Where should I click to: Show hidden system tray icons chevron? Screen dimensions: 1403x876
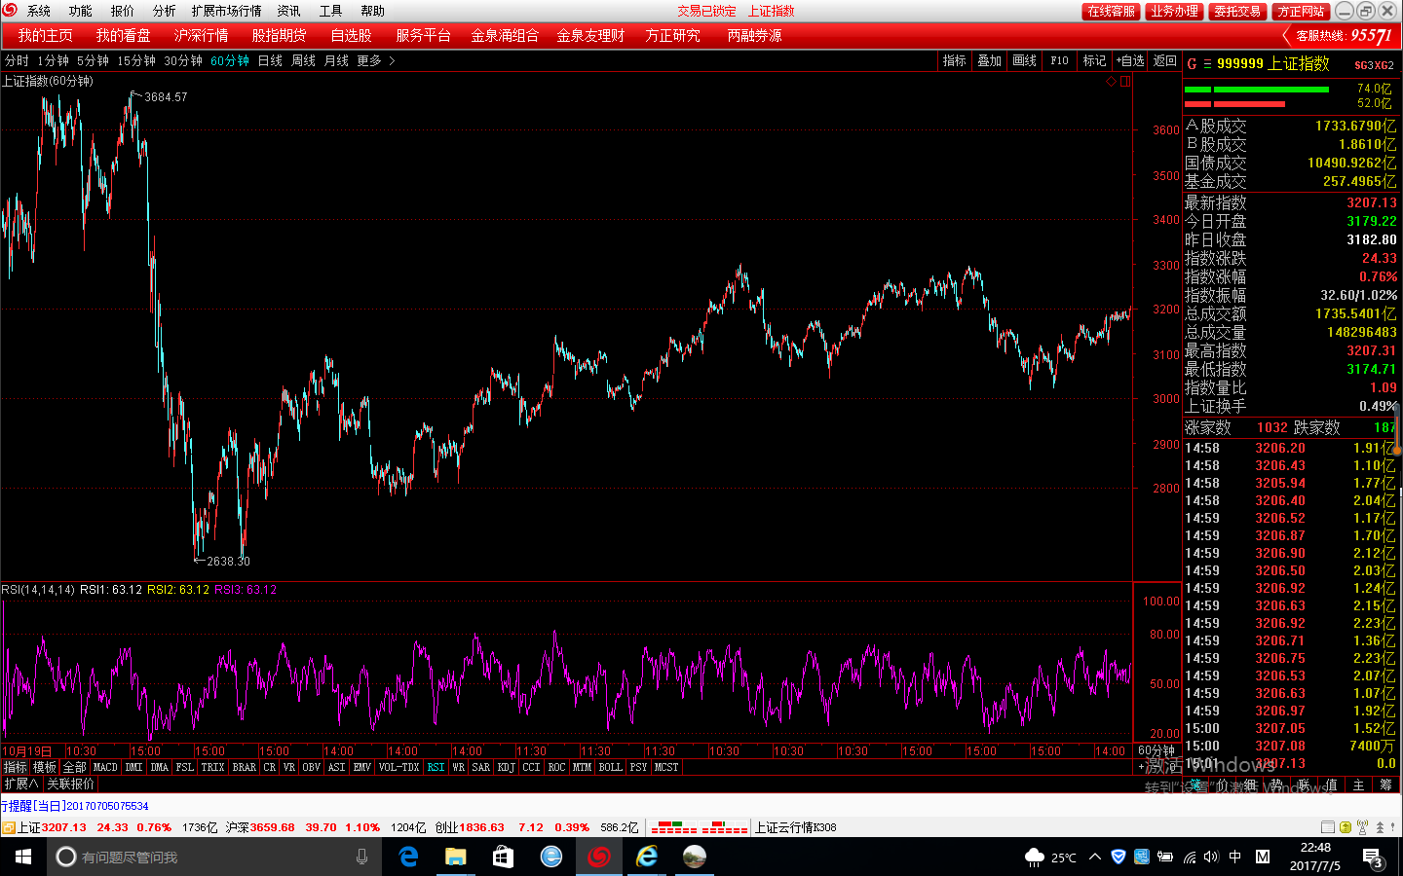1095,858
